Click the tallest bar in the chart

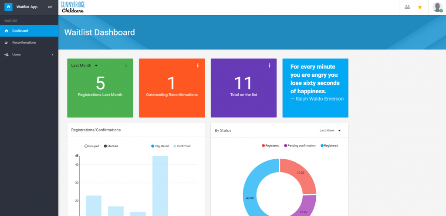(x=160, y=186)
